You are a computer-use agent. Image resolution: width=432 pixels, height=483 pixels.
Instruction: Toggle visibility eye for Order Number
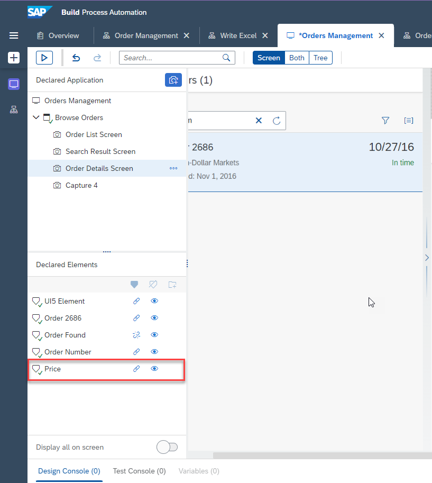click(154, 352)
